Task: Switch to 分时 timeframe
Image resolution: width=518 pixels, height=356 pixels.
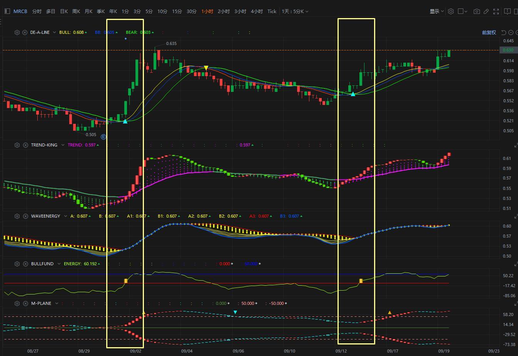Action: [37, 11]
